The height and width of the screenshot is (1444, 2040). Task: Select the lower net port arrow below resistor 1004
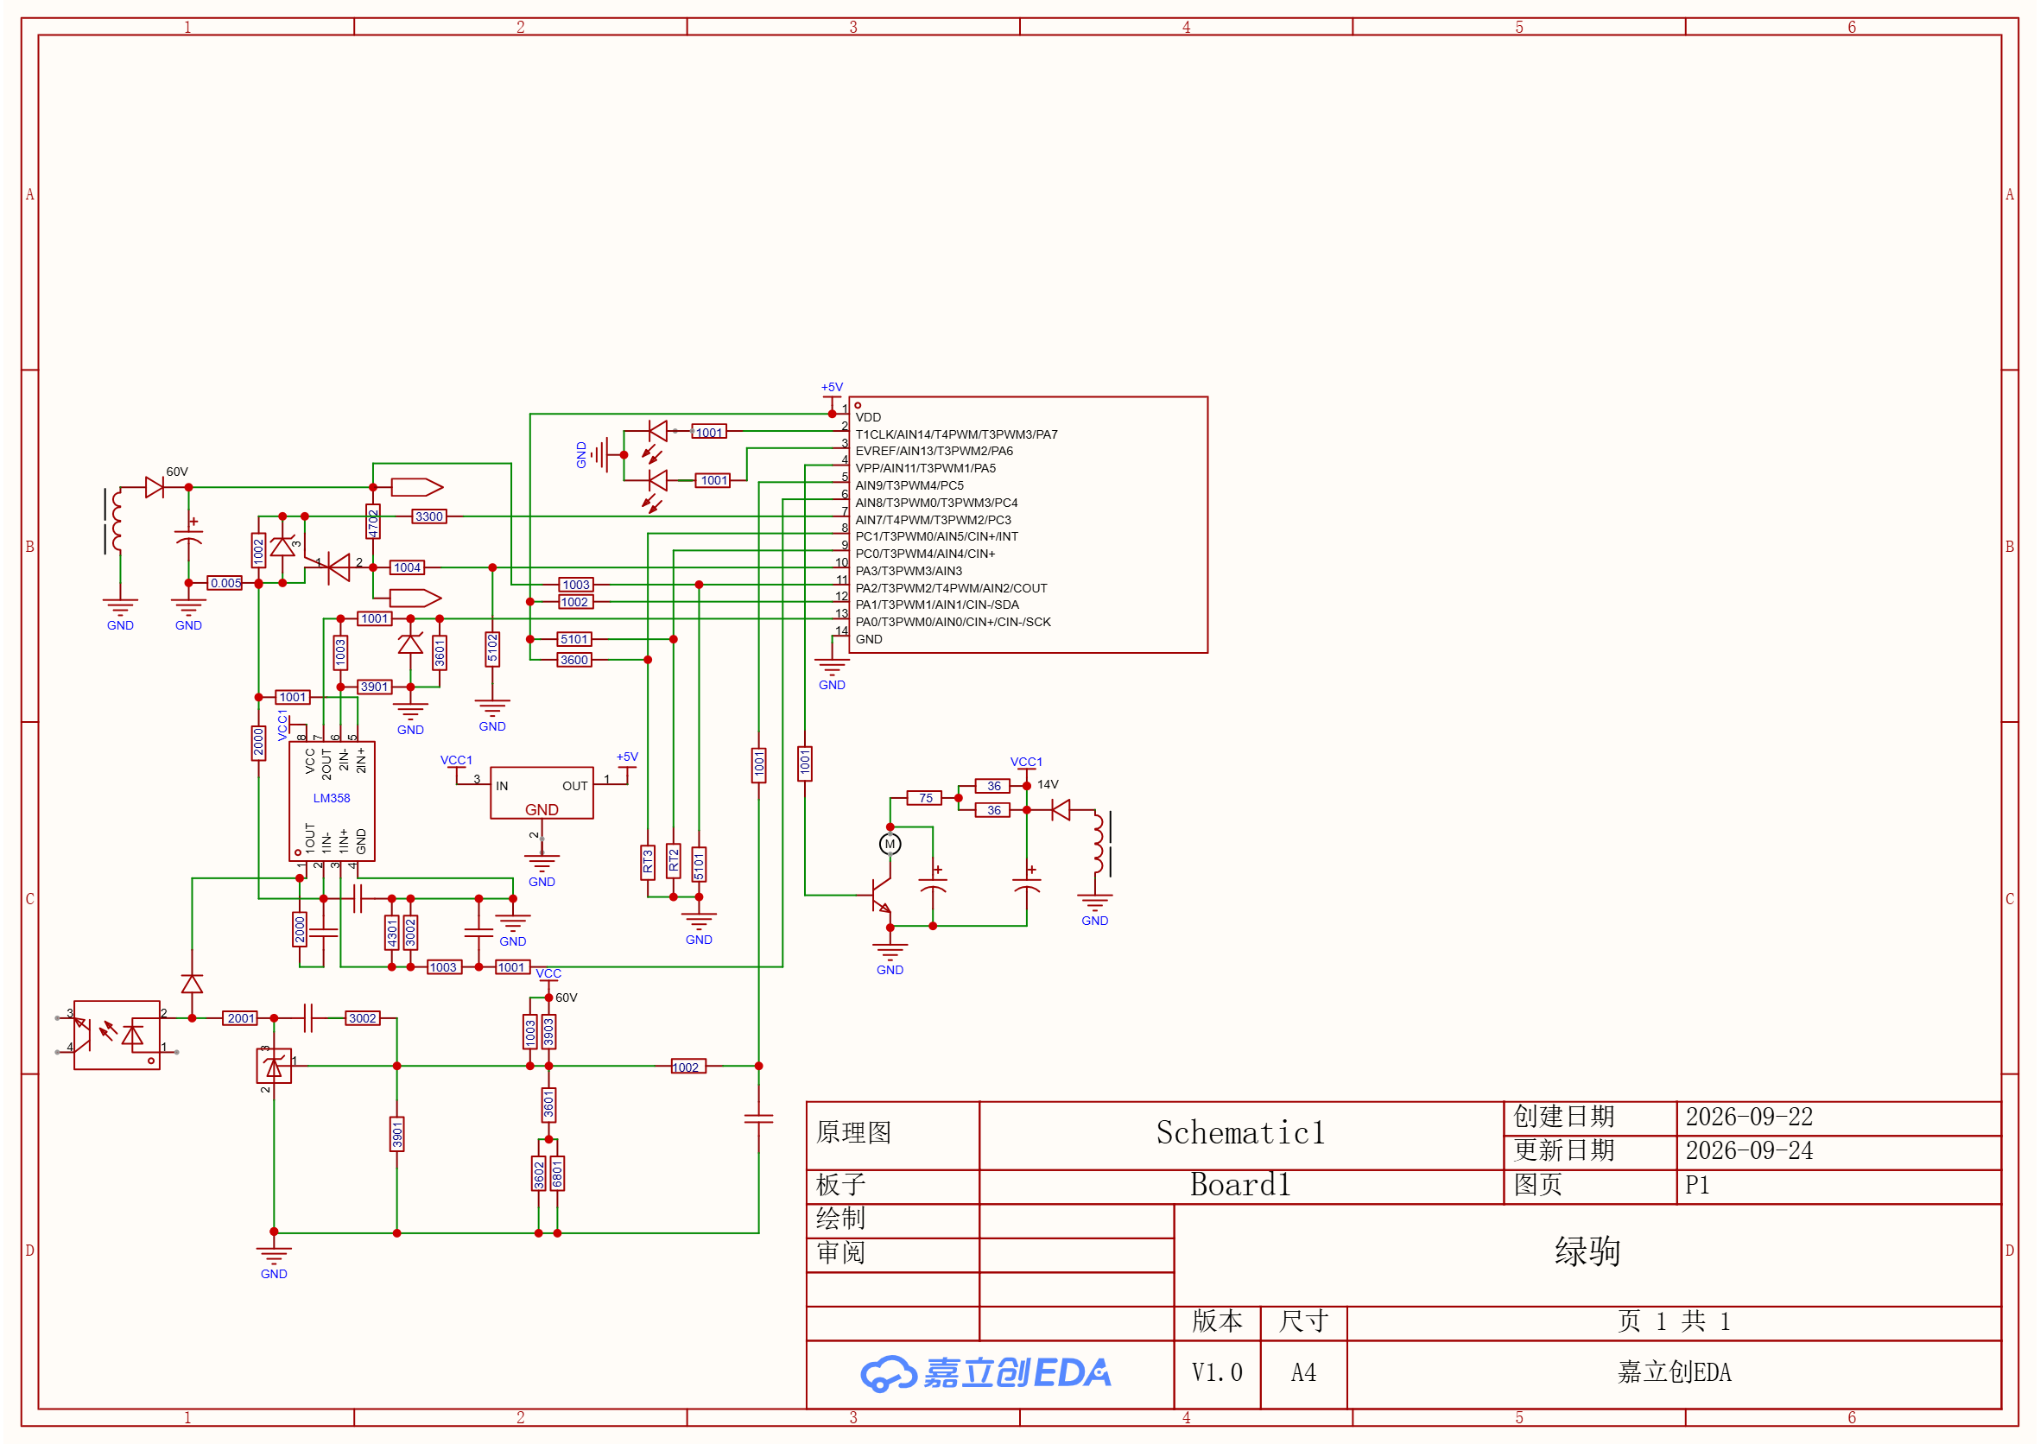pos(415,598)
